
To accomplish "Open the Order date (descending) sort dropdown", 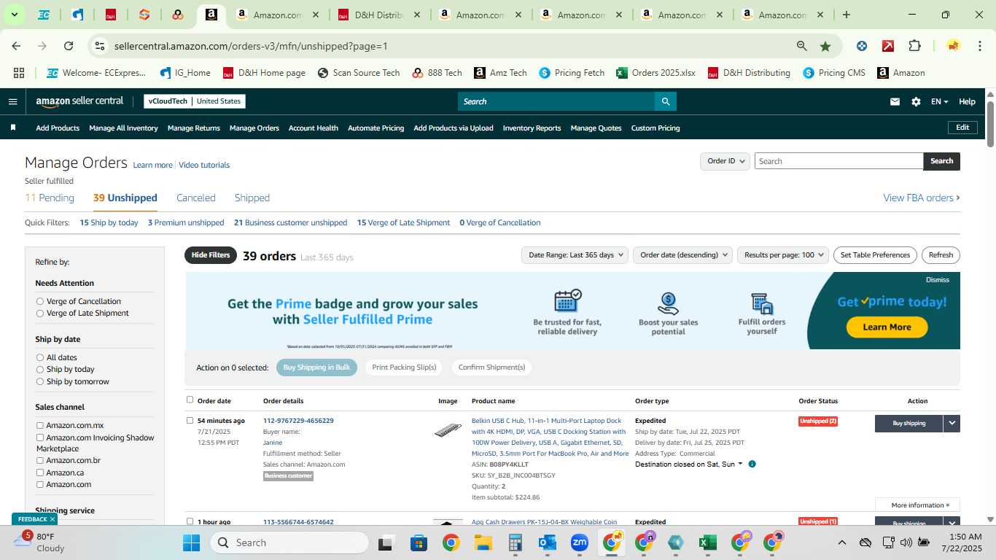I will [683, 255].
